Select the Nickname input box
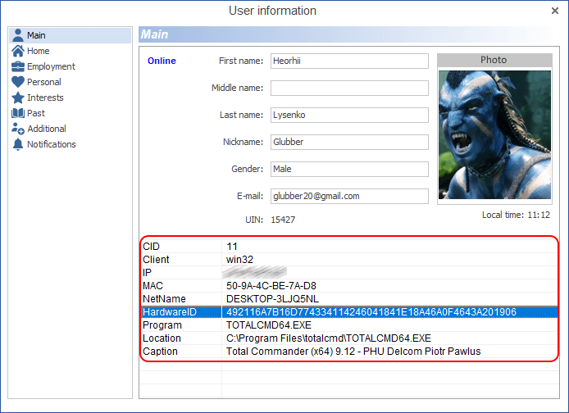The image size is (569, 413). pos(349,142)
